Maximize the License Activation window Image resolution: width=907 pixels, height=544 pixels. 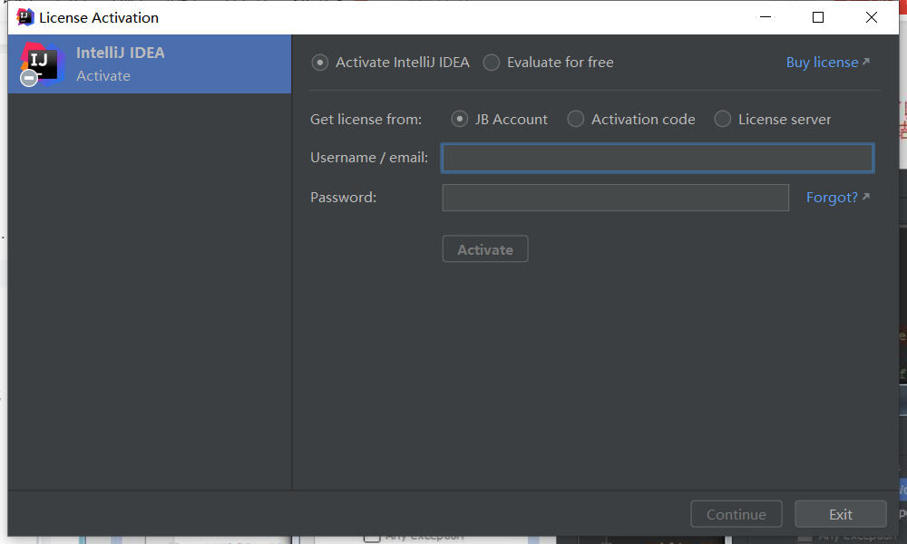click(x=818, y=17)
